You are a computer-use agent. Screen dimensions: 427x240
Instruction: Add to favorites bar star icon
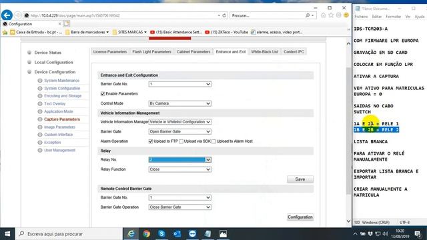point(5,32)
